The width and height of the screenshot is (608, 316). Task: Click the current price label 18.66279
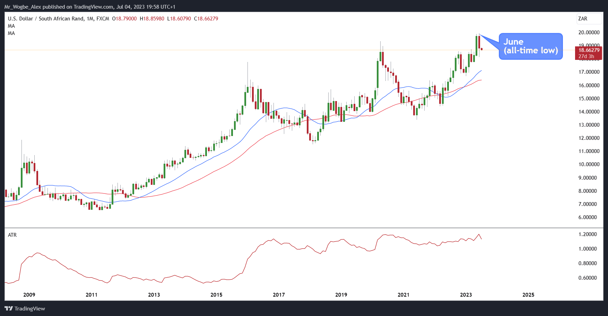click(x=589, y=50)
